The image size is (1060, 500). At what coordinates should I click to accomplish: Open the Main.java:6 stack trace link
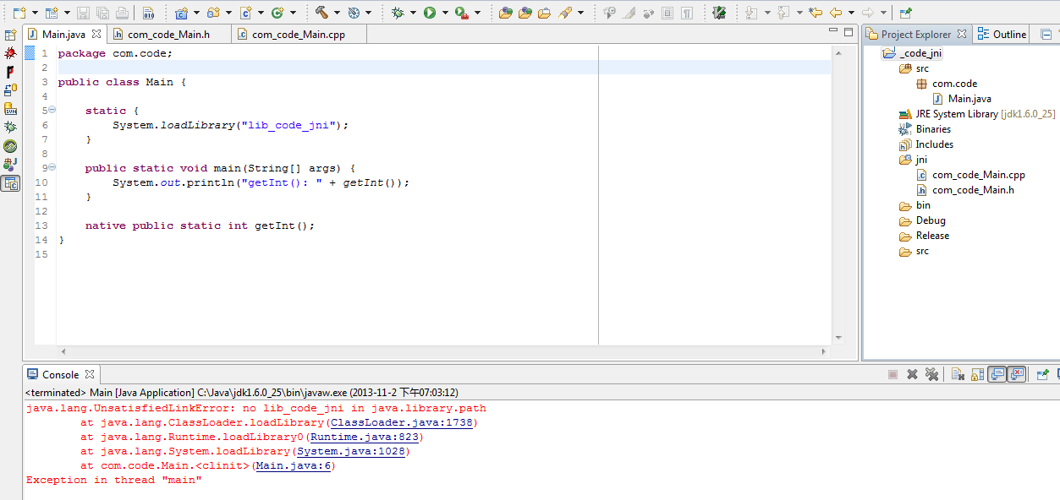point(294,465)
